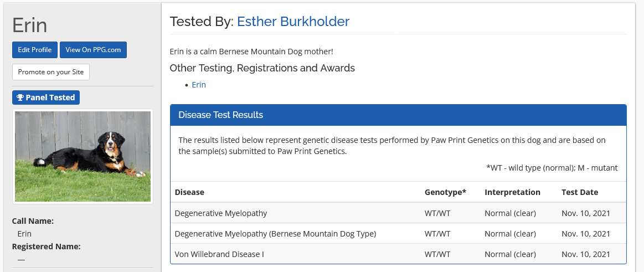Click the Genotype* column header
The height and width of the screenshot is (272, 644).
[445, 192]
